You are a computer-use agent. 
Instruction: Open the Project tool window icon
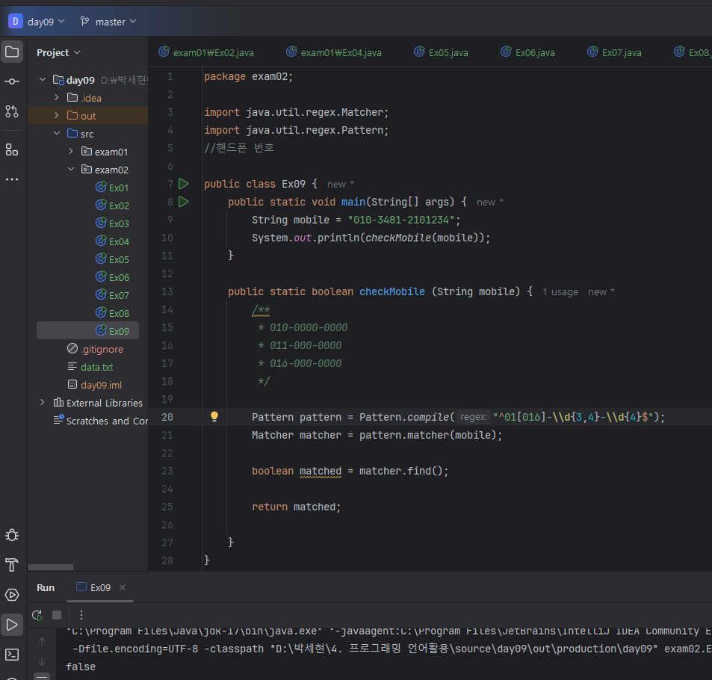click(x=12, y=52)
